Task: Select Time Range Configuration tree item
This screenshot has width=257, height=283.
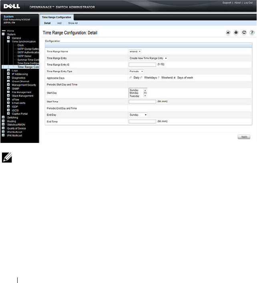Action: tap(28, 67)
